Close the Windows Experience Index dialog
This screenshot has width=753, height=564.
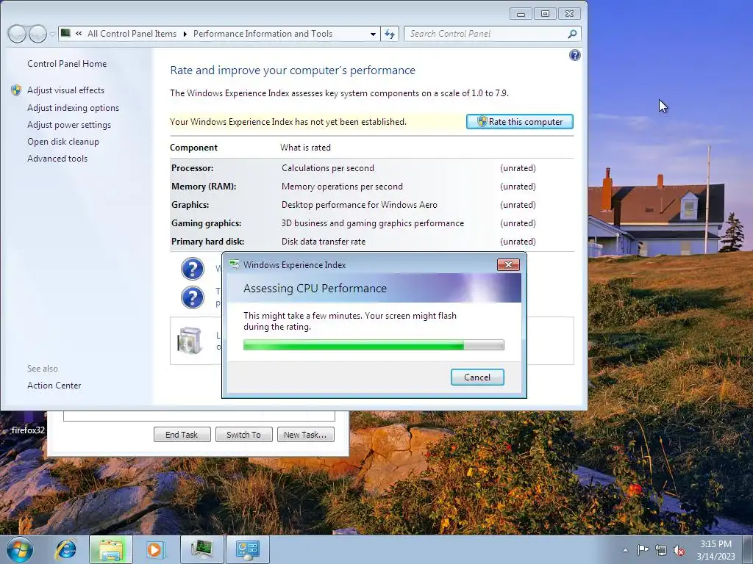point(508,264)
